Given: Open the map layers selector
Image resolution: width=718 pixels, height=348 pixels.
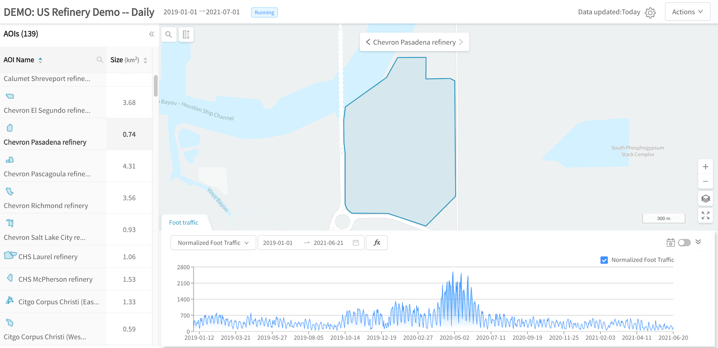Looking at the screenshot, I should pyautogui.click(x=706, y=198).
